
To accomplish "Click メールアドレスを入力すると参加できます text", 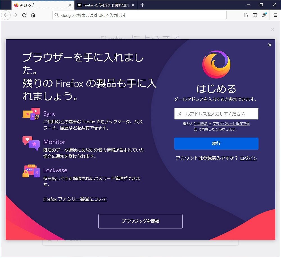I will point(216,99).
